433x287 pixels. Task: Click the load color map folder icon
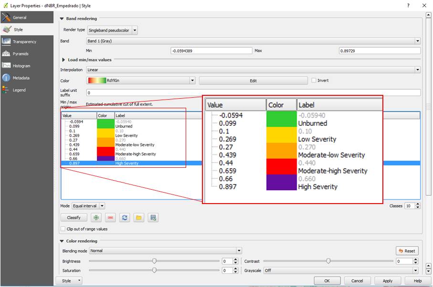(138, 217)
